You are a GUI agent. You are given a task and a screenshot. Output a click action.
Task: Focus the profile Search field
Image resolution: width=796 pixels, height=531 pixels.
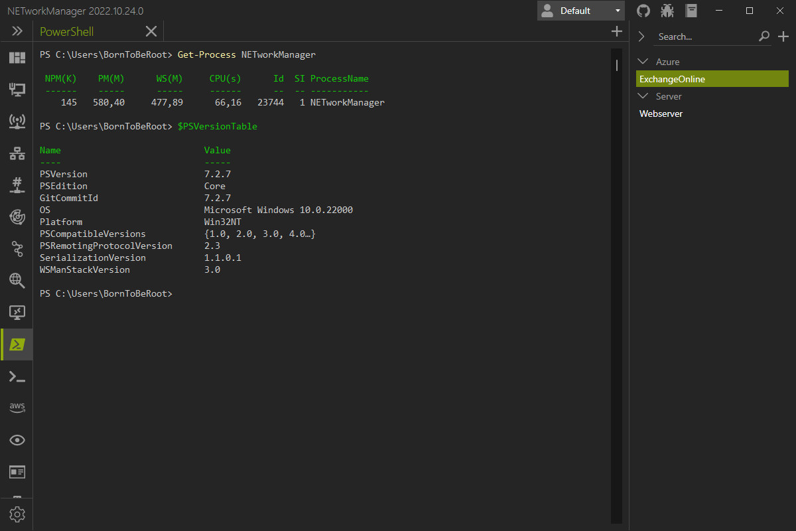(705, 37)
